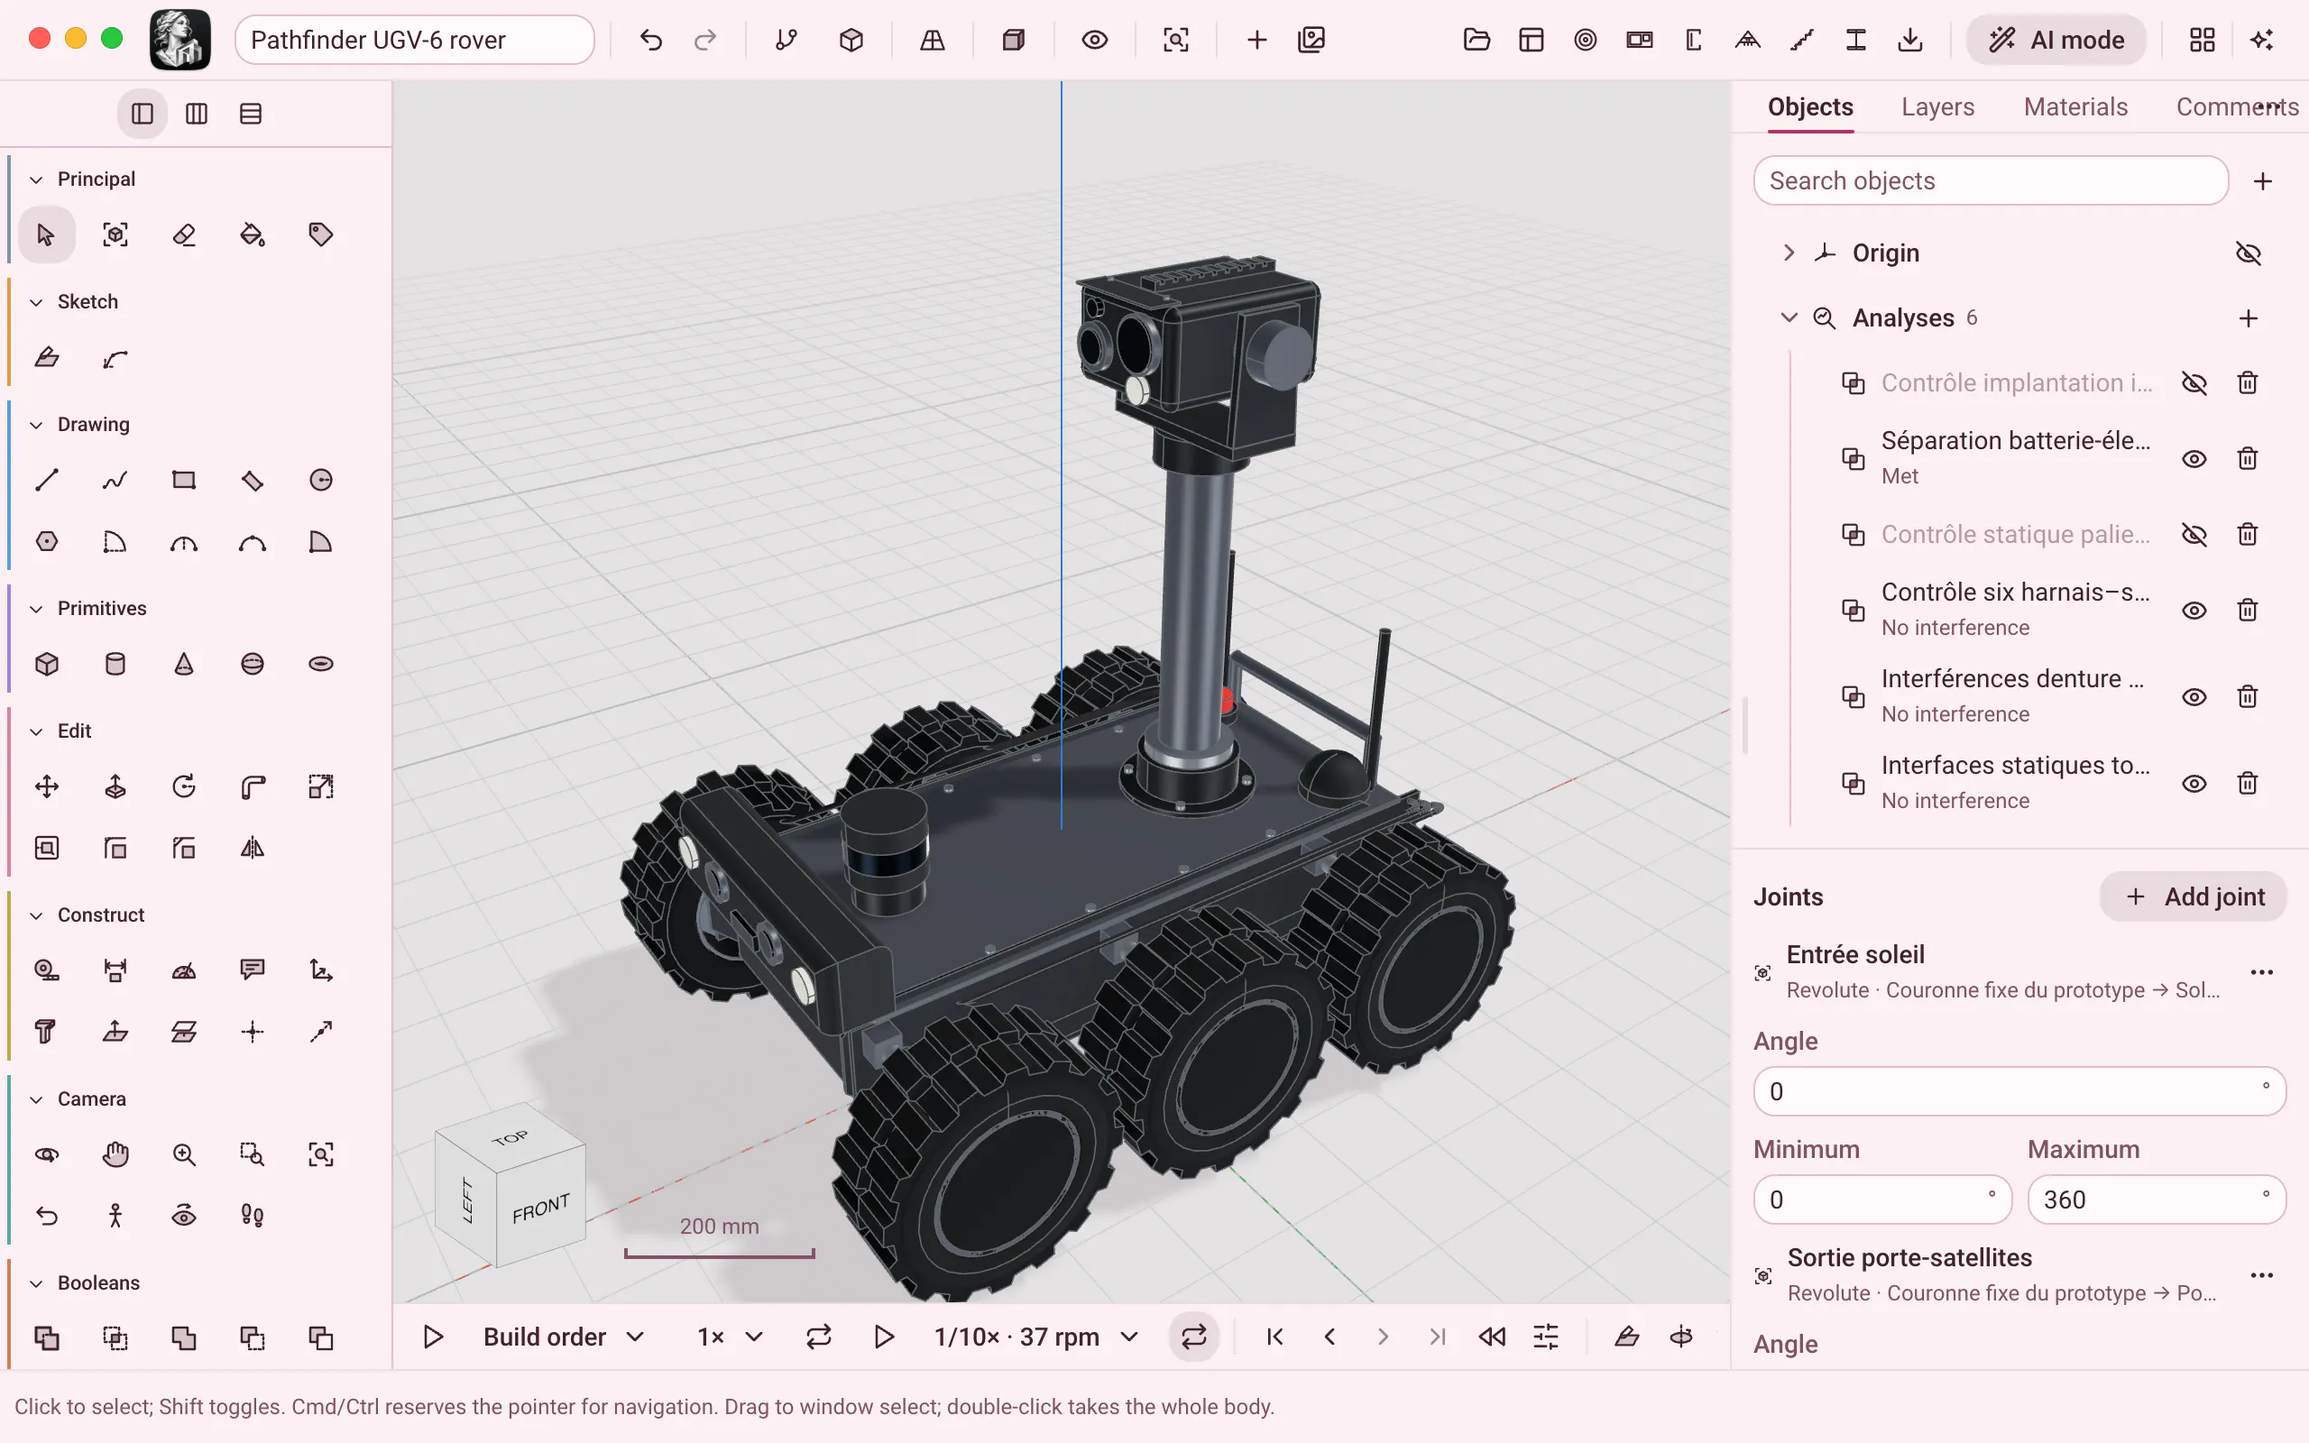Choose the Move tool in Edit
2309x1443 pixels.
(47, 786)
